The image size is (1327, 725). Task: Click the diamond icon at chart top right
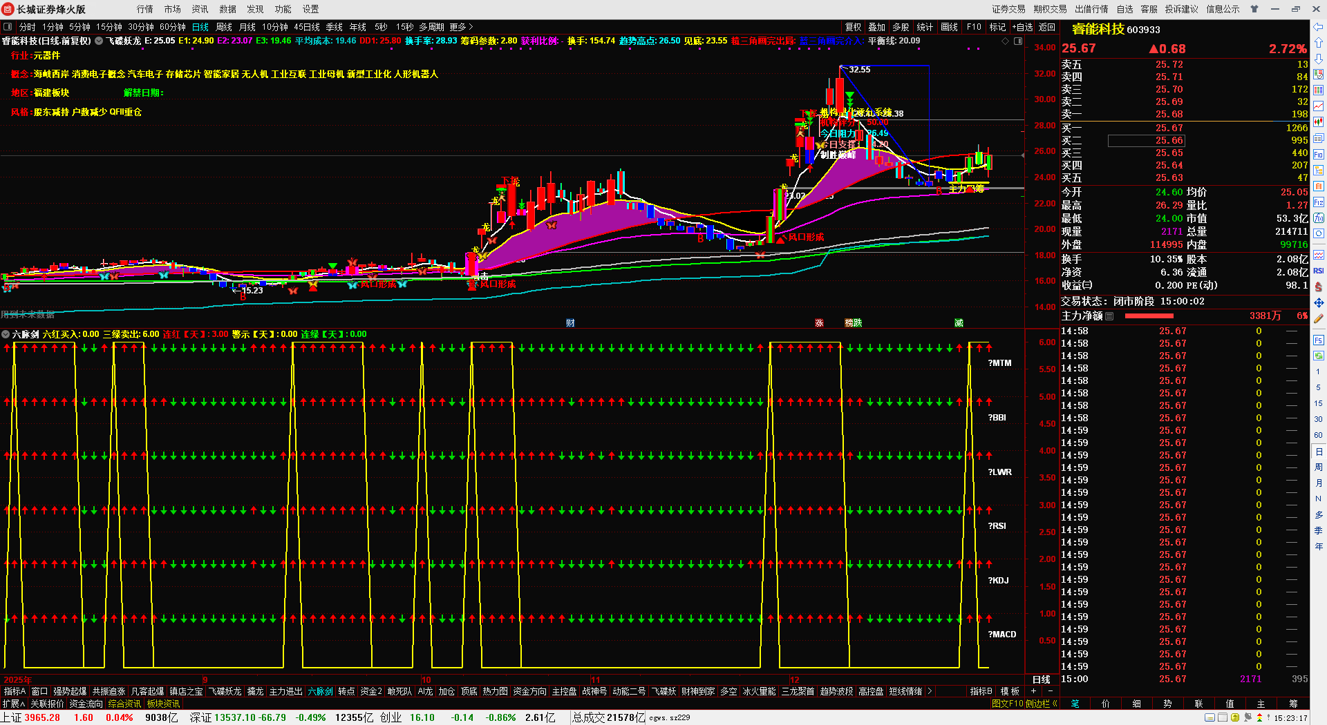coord(1005,41)
